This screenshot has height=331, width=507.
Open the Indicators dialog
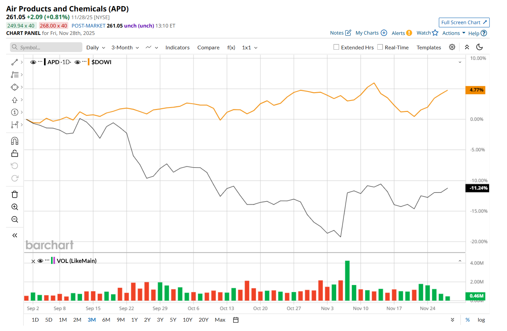177,48
